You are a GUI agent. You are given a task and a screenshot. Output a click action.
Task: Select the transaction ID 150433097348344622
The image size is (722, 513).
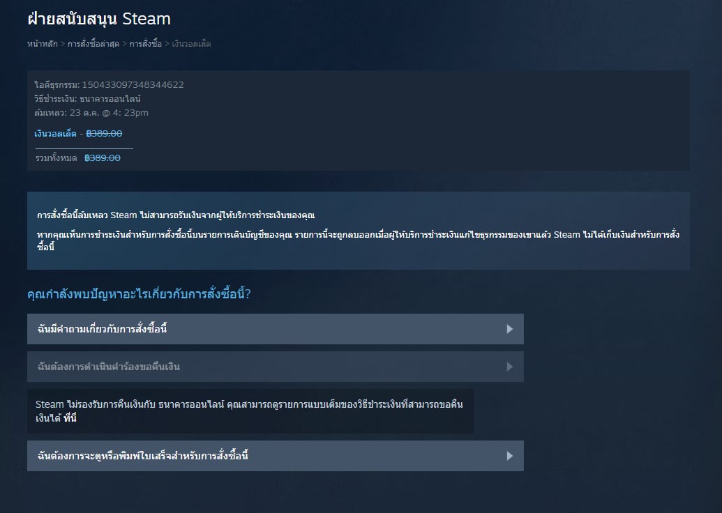(x=133, y=84)
